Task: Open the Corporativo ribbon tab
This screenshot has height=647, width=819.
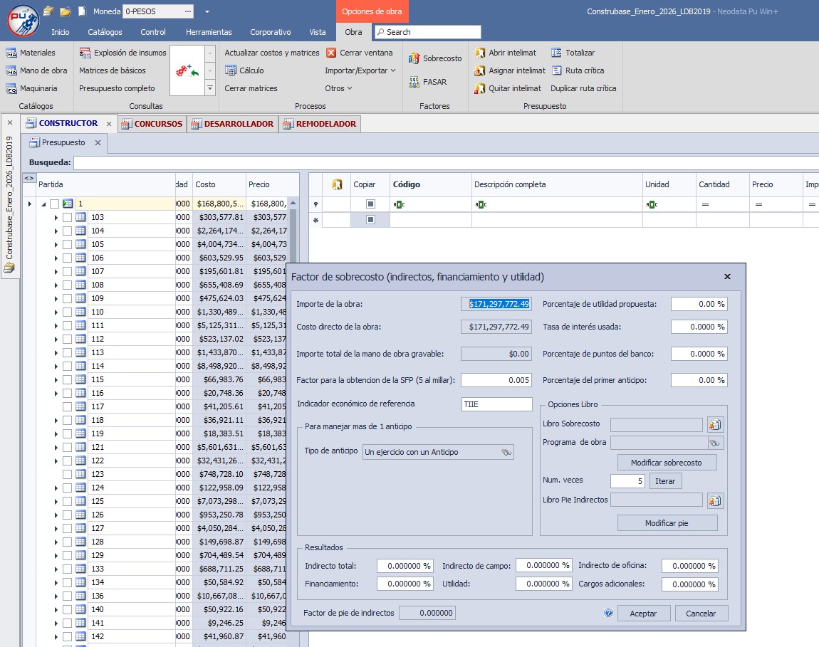Action: [271, 32]
